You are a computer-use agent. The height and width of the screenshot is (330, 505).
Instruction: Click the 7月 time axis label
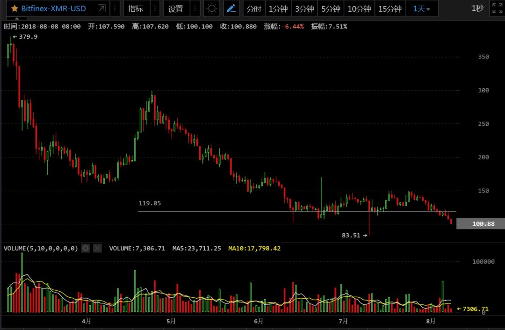click(x=343, y=321)
